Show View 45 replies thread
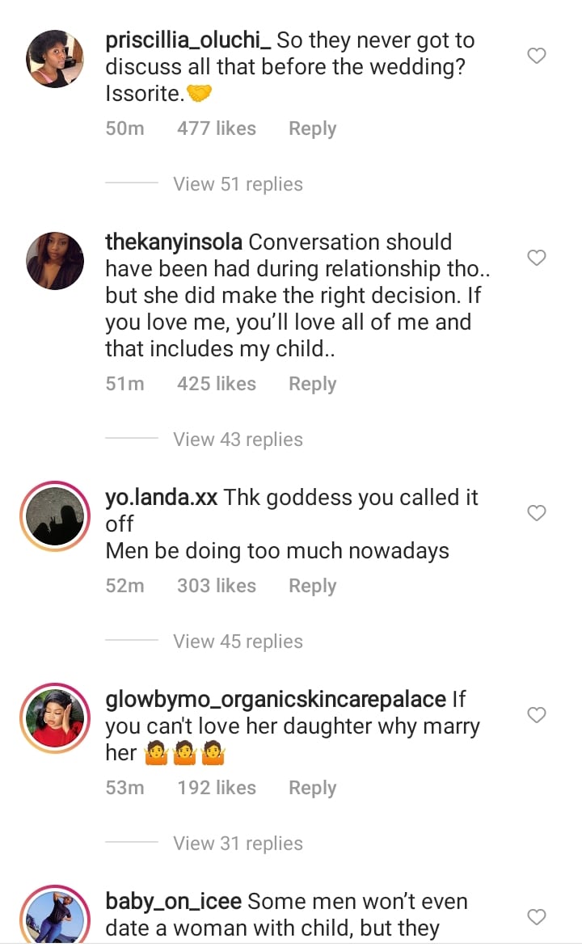This screenshot has height=951, width=582. 238,642
